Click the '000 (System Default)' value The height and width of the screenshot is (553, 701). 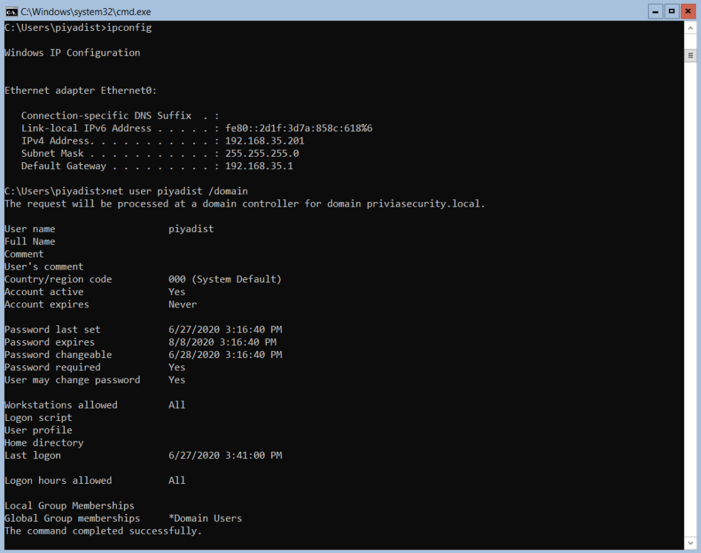click(x=225, y=279)
